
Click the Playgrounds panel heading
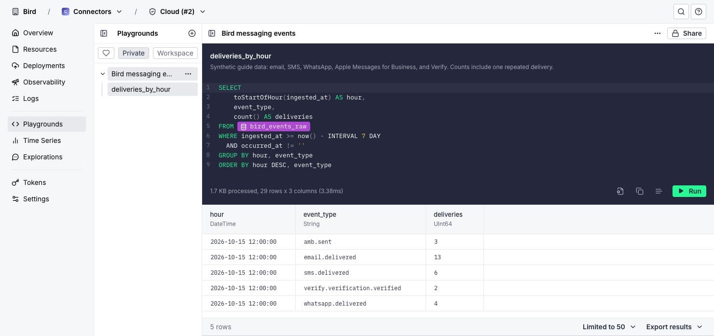pos(137,33)
